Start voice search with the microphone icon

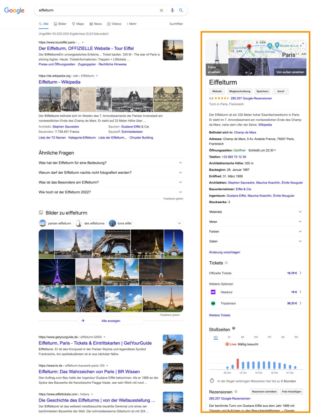point(172,10)
